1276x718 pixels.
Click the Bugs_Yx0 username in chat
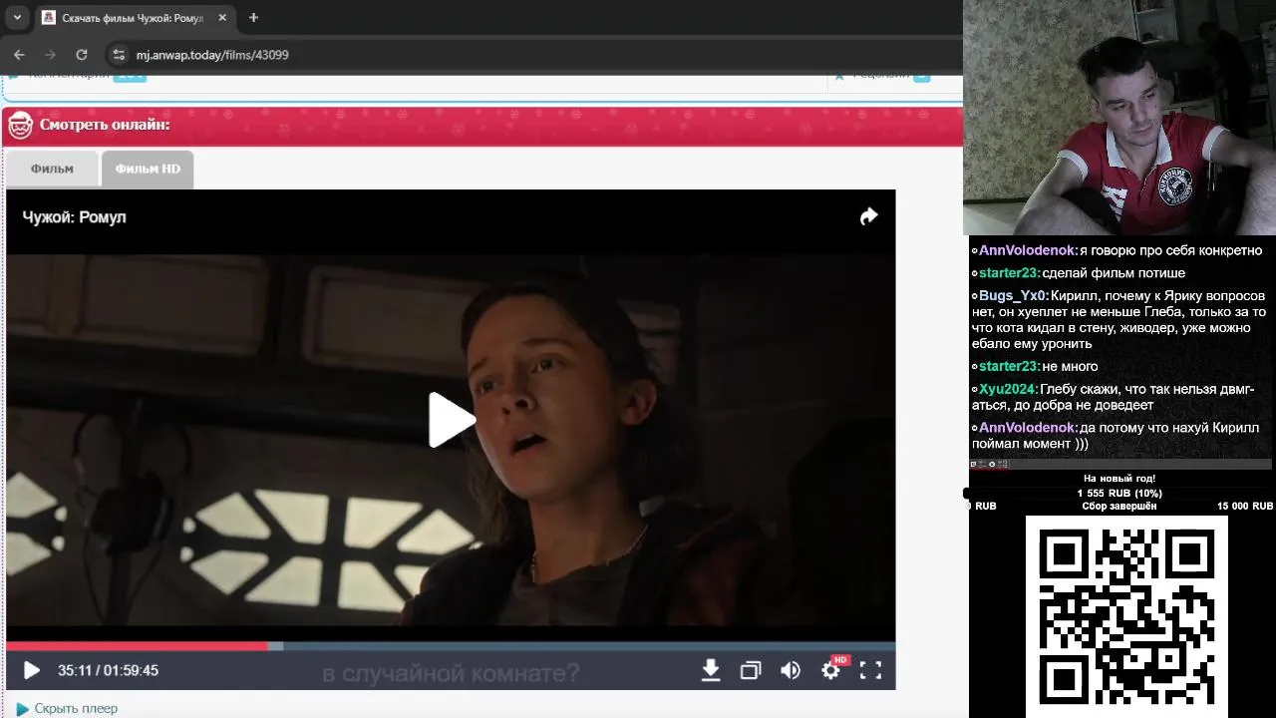coord(1013,296)
